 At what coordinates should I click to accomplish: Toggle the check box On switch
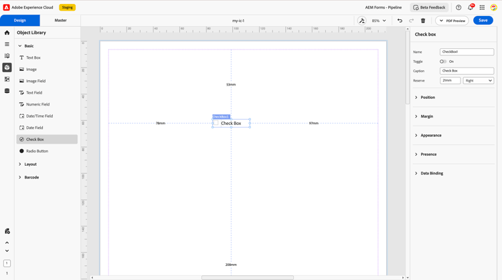tap(443, 61)
